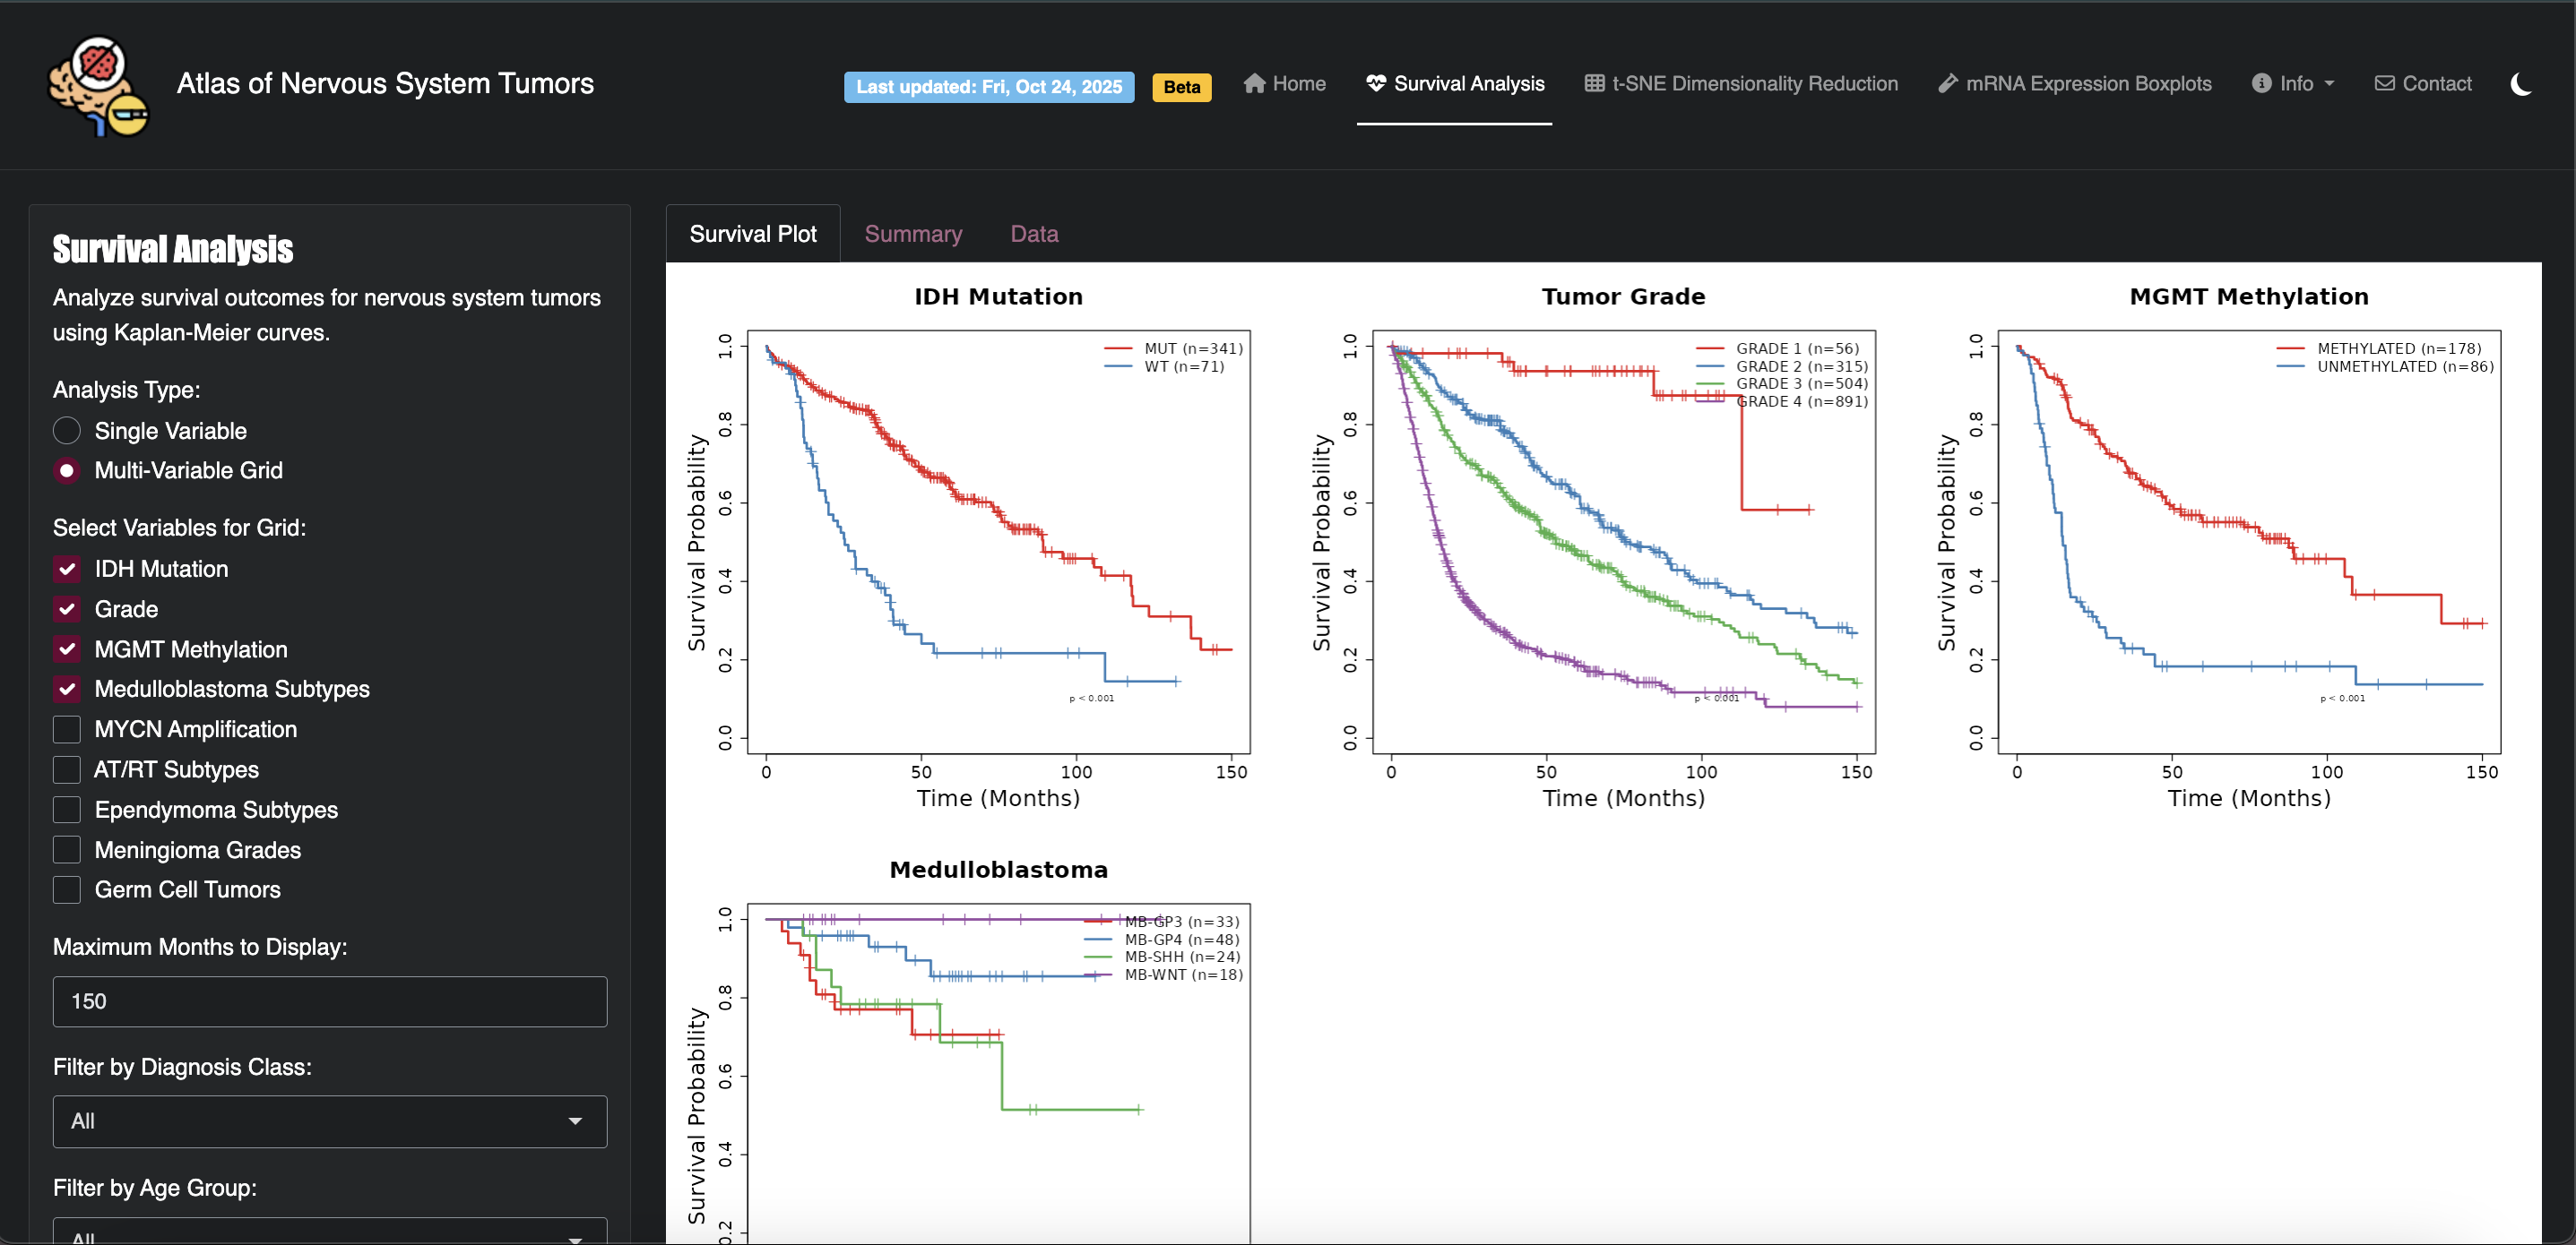
Task: Open Home via the house icon
Action: click(x=1255, y=84)
